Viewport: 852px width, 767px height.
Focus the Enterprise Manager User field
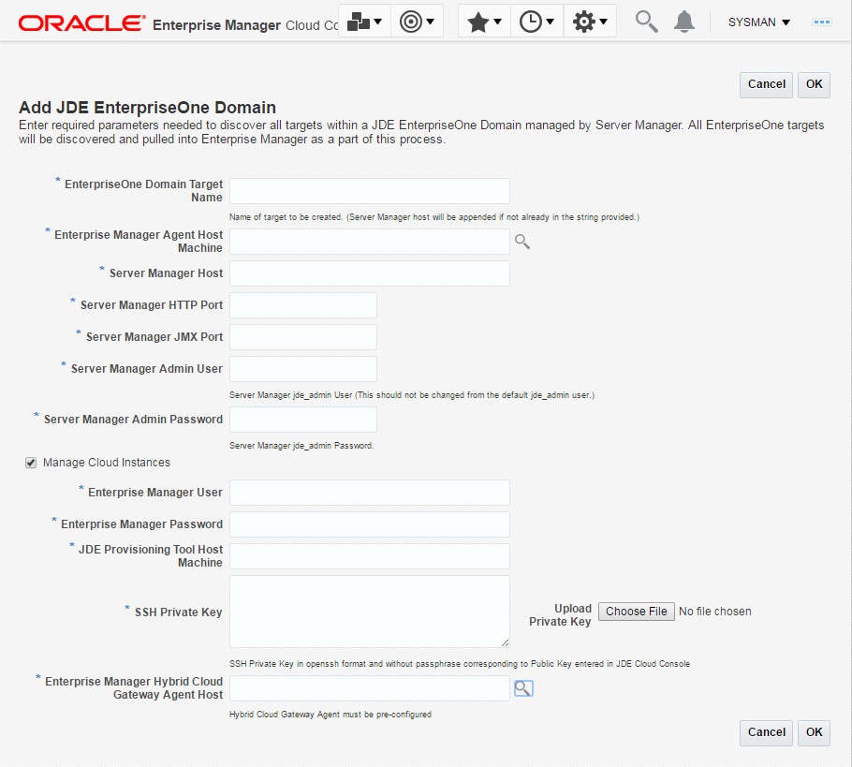click(370, 493)
